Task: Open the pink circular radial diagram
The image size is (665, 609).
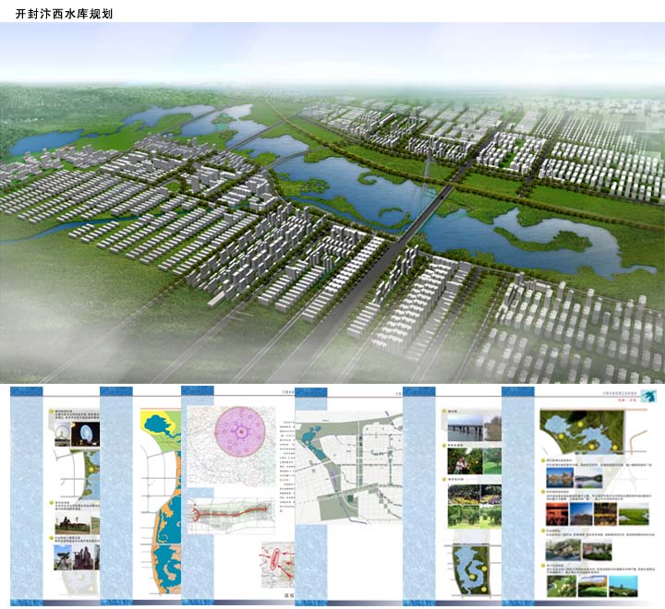Action: click(x=239, y=432)
